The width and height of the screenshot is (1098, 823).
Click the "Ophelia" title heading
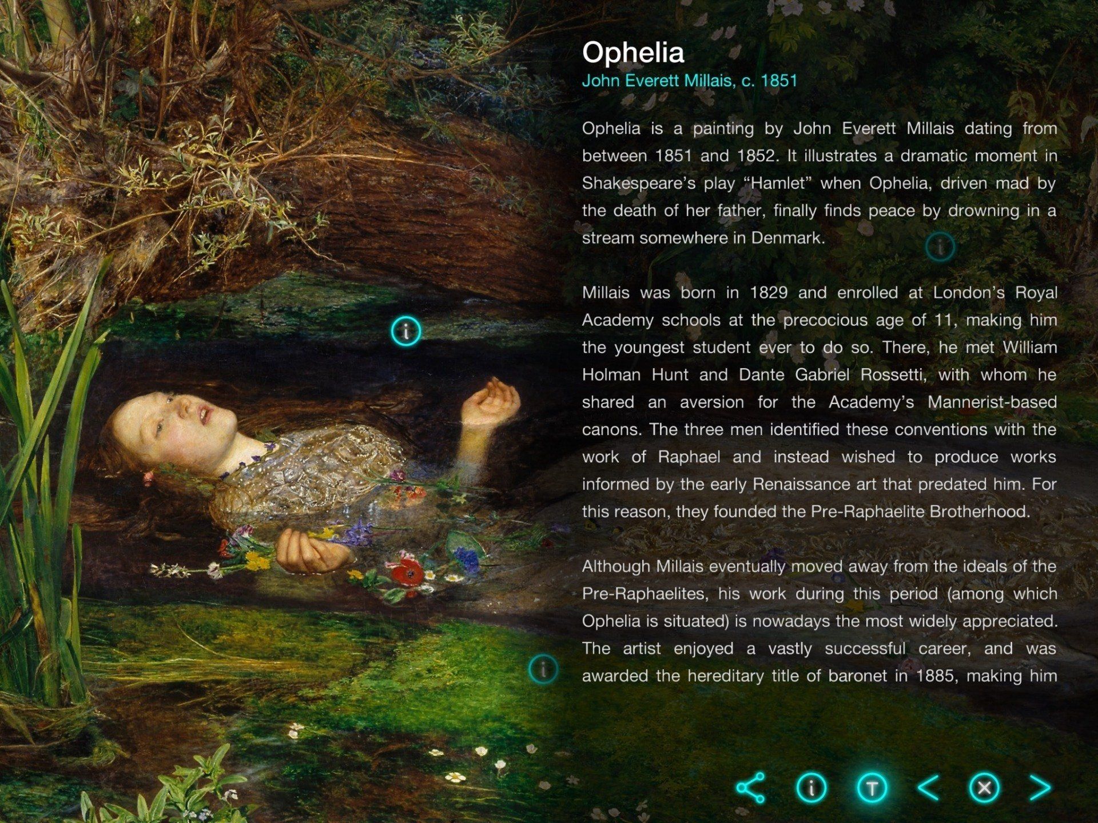[633, 52]
